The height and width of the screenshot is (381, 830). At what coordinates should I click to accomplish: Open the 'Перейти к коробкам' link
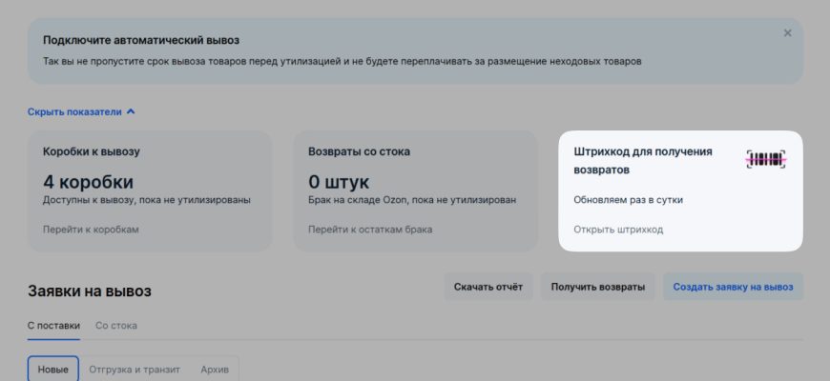click(91, 230)
